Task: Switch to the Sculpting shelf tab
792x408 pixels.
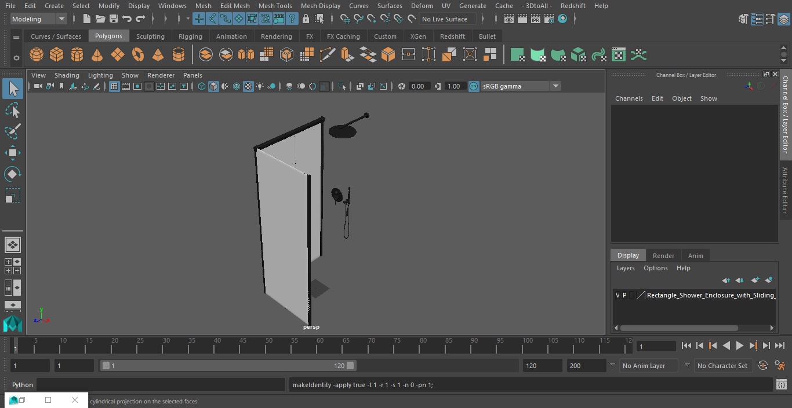Action: [x=150, y=36]
